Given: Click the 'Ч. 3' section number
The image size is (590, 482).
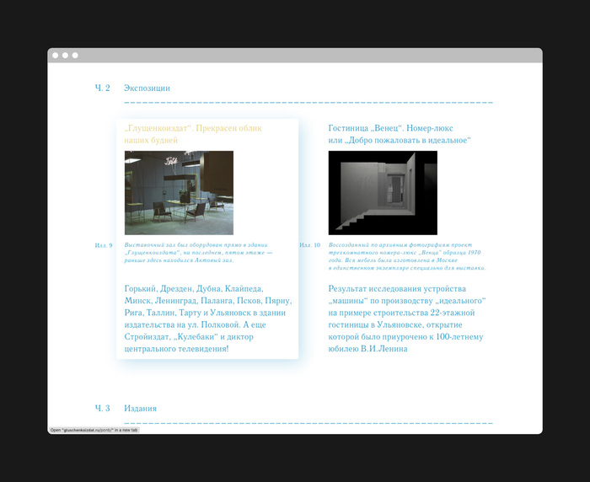Looking at the screenshot, I should (102, 408).
